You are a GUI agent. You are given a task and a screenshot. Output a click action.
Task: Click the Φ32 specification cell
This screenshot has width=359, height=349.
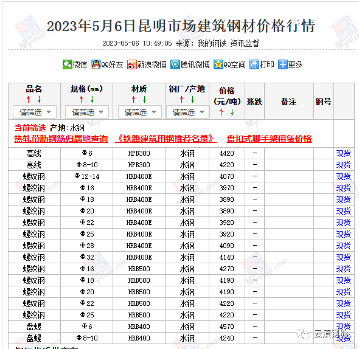(87, 257)
